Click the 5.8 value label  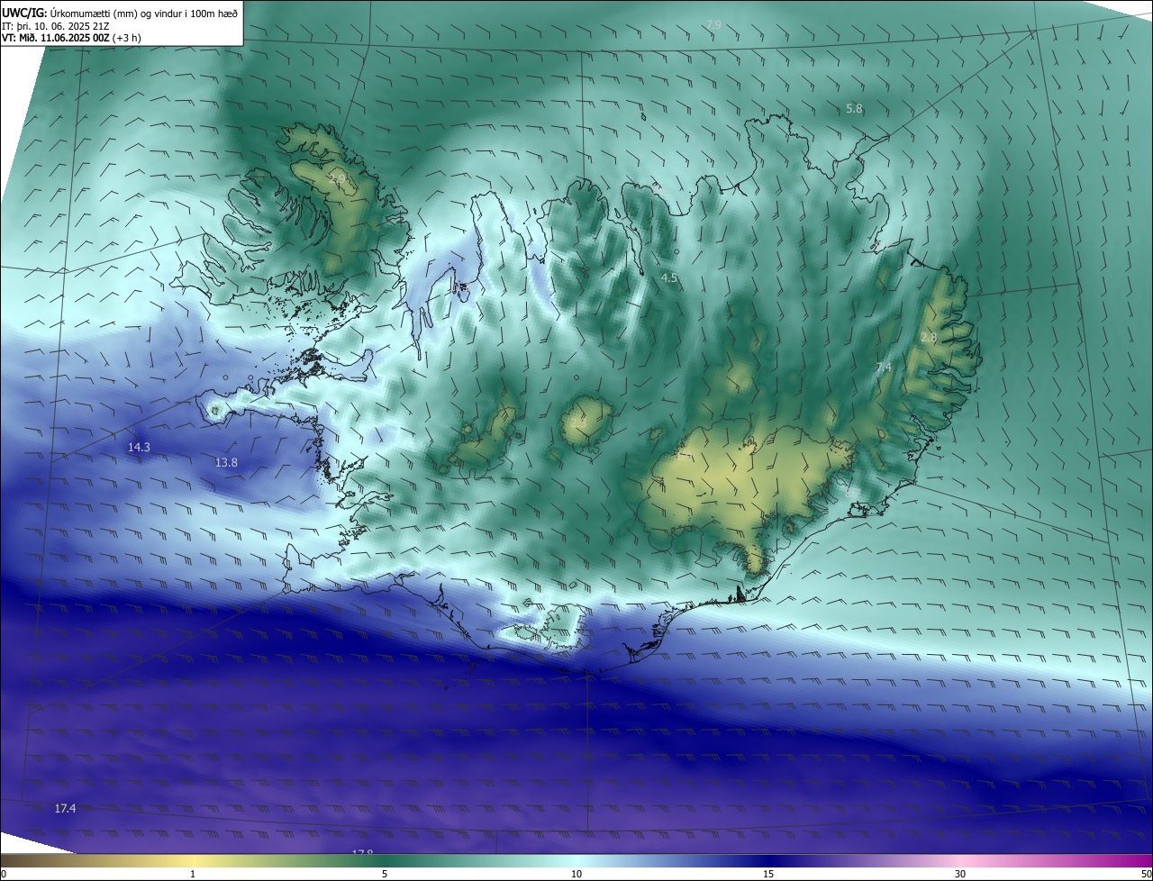pyautogui.click(x=854, y=108)
